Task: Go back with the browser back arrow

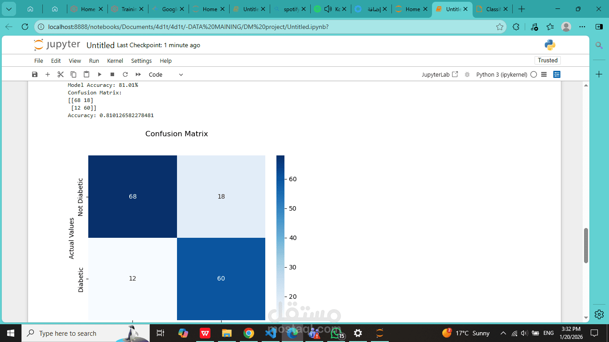Action: [8, 27]
